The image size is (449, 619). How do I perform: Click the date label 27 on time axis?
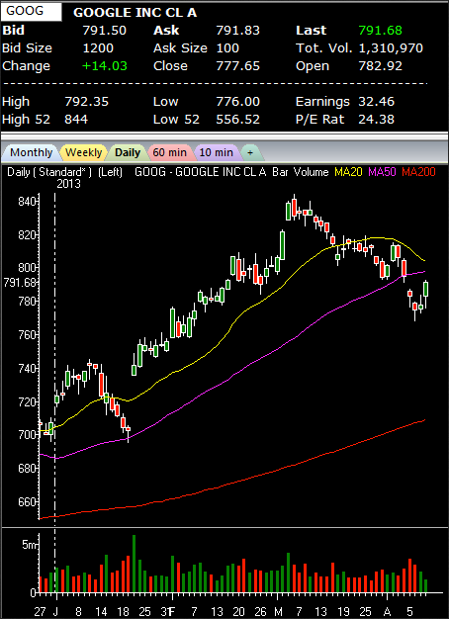40,612
